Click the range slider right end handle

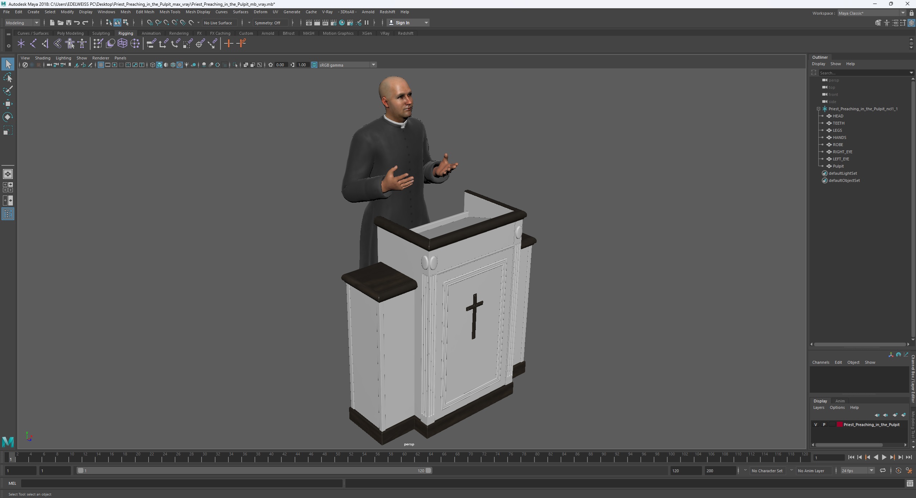click(x=428, y=470)
